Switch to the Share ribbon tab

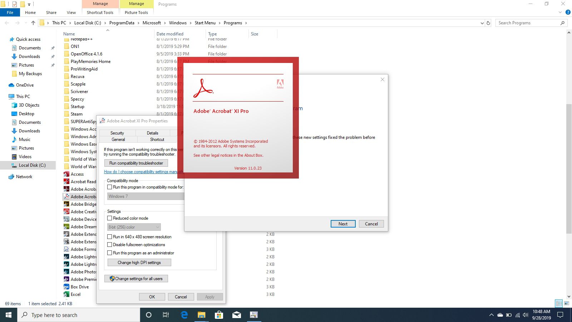click(51, 13)
